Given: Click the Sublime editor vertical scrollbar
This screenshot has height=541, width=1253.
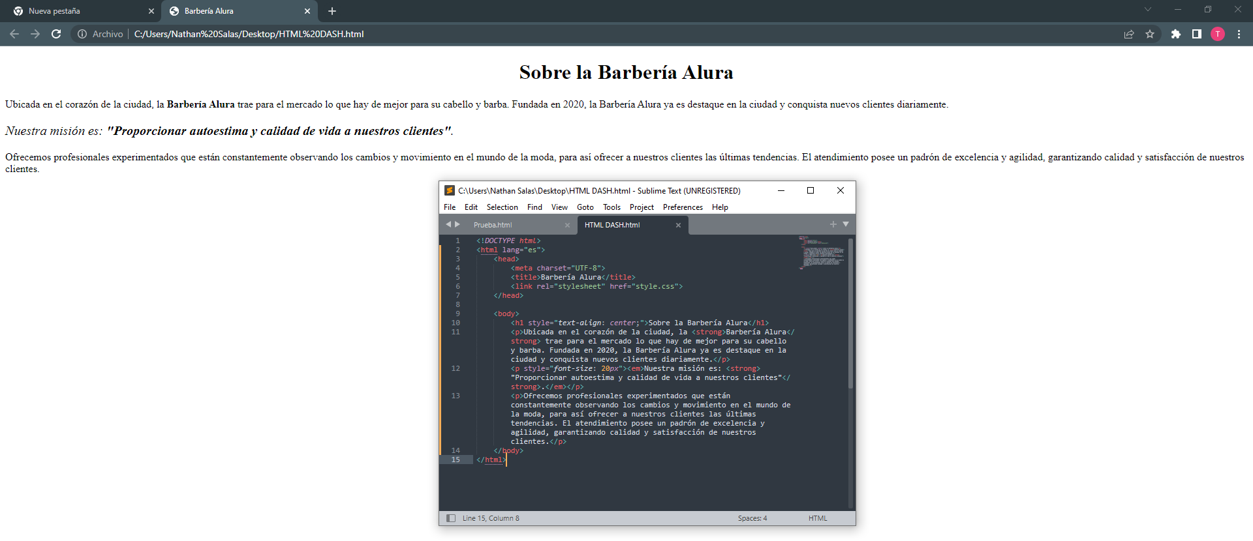Looking at the screenshot, I should click(850, 313).
